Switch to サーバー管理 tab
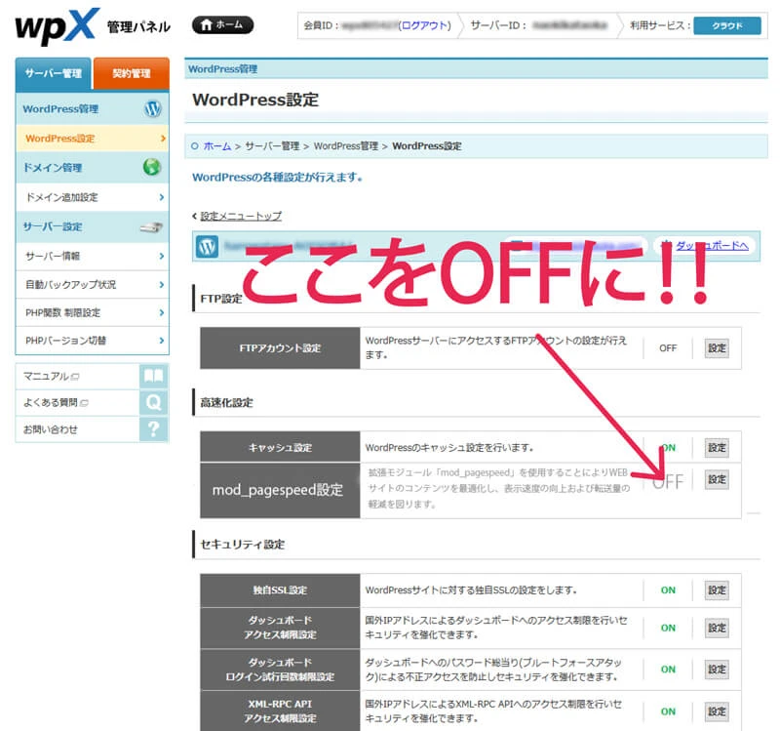 click(54, 74)
